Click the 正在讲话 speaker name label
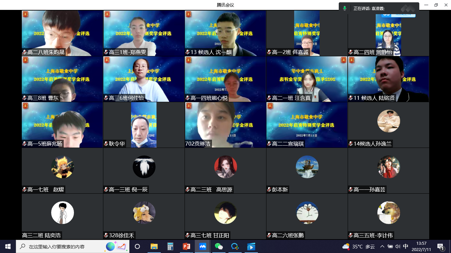This screenshot has height=253, width=451. tap(369, 9)
